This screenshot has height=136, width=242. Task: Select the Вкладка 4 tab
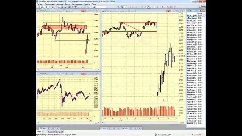coord(59,132)
